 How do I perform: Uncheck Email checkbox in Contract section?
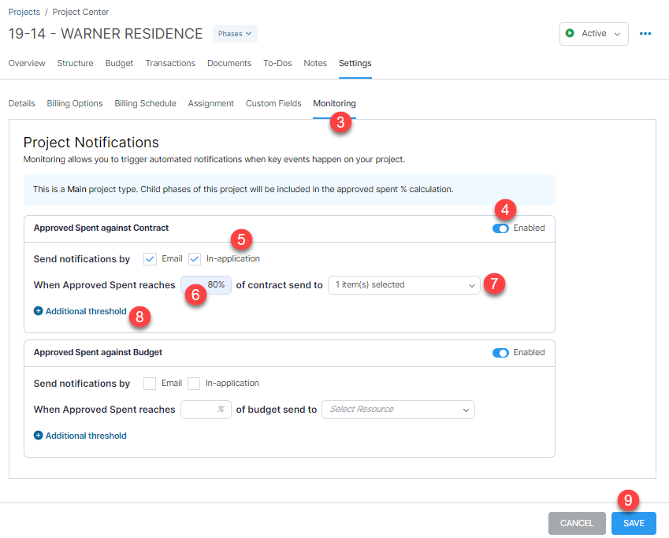pyautogui.click(x=150, y=259)
